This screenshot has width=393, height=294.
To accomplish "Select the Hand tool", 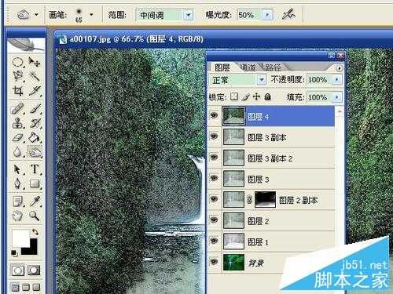I will pos(18,216).
